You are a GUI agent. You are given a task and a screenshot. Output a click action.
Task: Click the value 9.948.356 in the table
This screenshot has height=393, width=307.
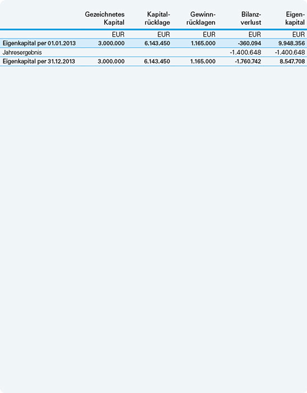291,43
